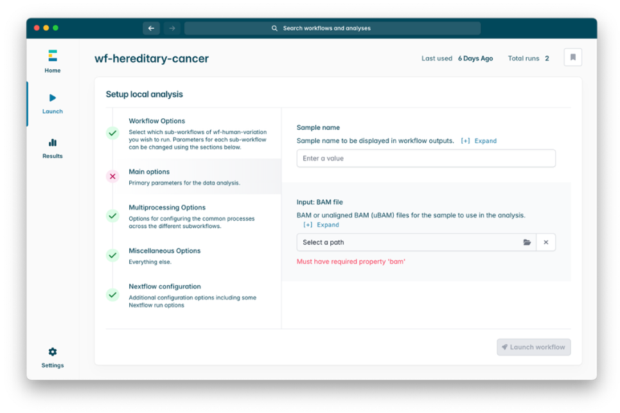Focus the Sample name input field

[426, 158]
